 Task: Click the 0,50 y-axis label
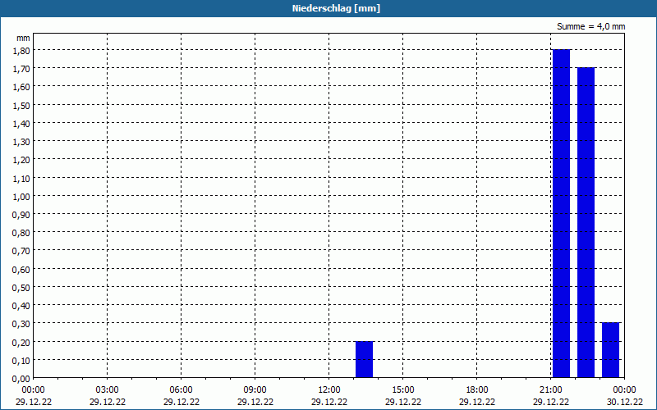[21, 288]
